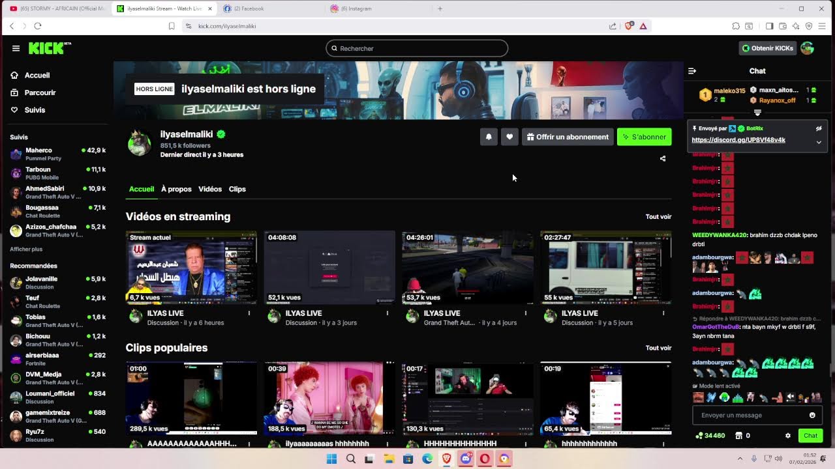Play the Stream actuel video thumbnail
Screen dimensions: 835x469
191,267
